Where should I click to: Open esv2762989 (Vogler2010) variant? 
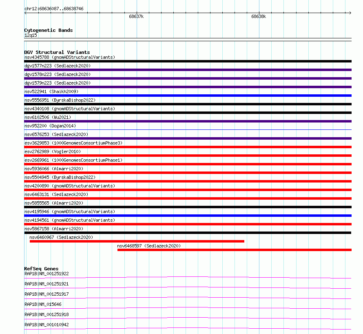pos(53,151)
